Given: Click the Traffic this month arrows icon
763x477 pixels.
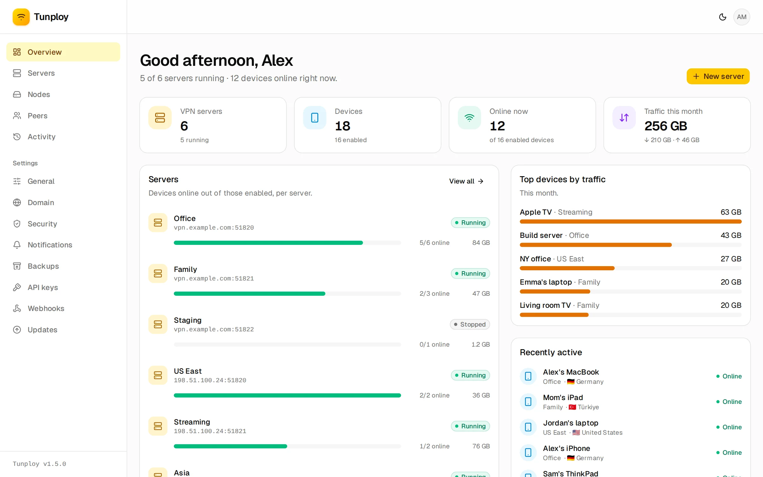Looking at the screenshot, I should click(x=624, y=118).
